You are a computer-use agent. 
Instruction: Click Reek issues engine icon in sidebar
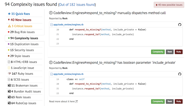tap(9, 97)
